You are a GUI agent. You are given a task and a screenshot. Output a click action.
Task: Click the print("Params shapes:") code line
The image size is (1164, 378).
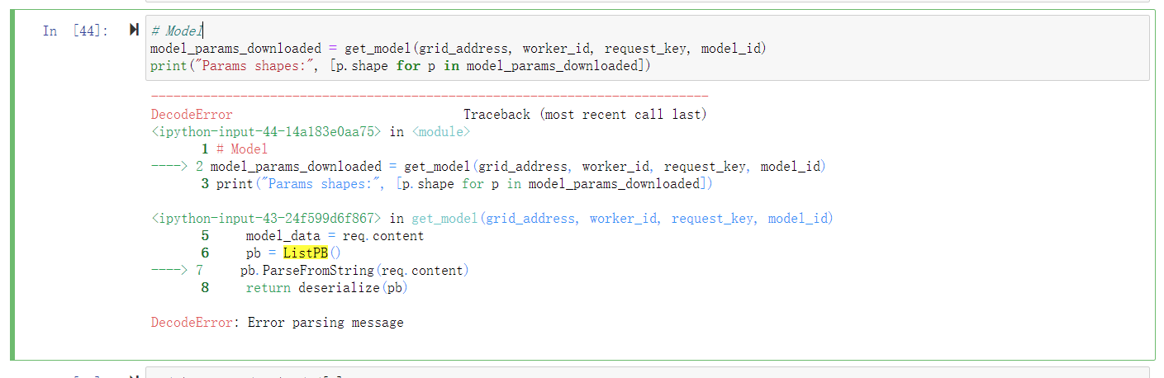click(401, 66)
